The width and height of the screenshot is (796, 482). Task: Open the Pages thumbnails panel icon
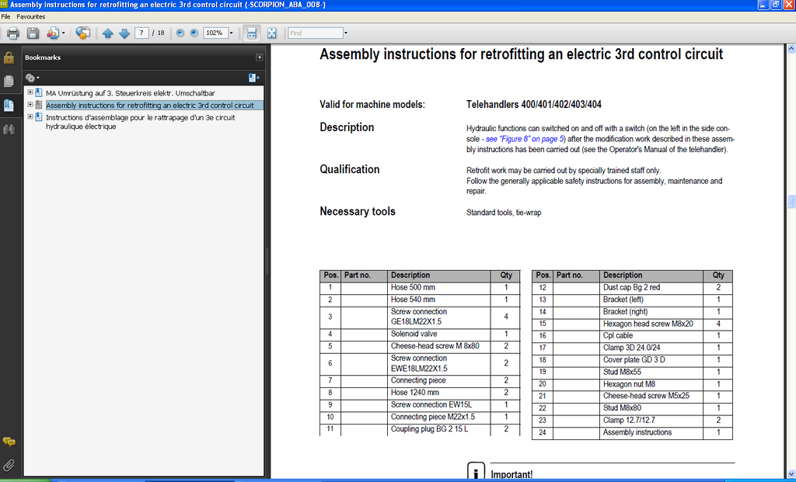pos(9,81)
